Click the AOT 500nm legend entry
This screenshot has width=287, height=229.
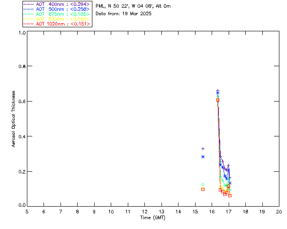(57, 9)
